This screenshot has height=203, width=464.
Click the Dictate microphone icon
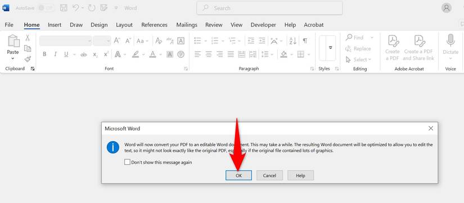coord(451,40)
